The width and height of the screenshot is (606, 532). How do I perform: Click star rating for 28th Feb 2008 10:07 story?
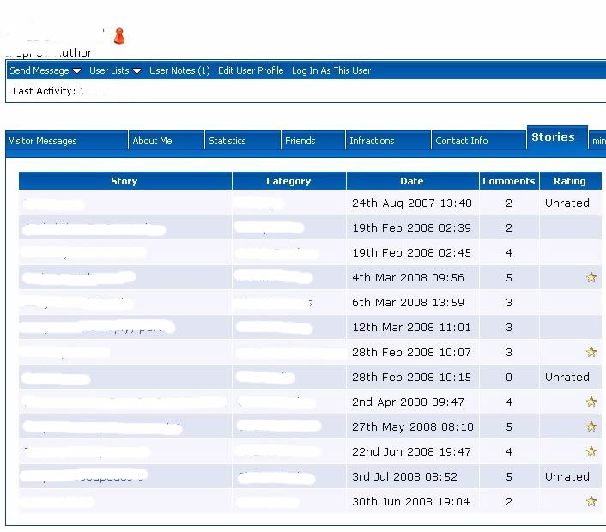tap(591, 352)
